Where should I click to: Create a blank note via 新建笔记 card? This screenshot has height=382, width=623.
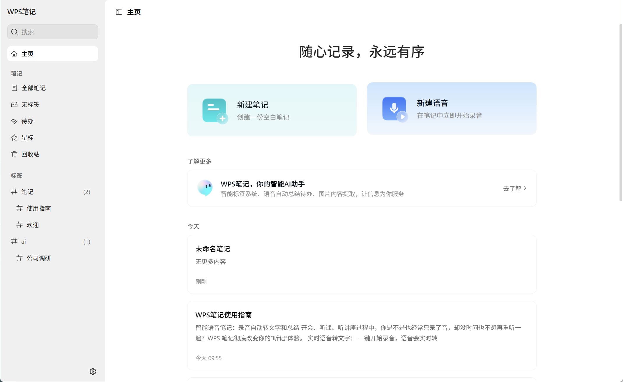click(272, 110)
